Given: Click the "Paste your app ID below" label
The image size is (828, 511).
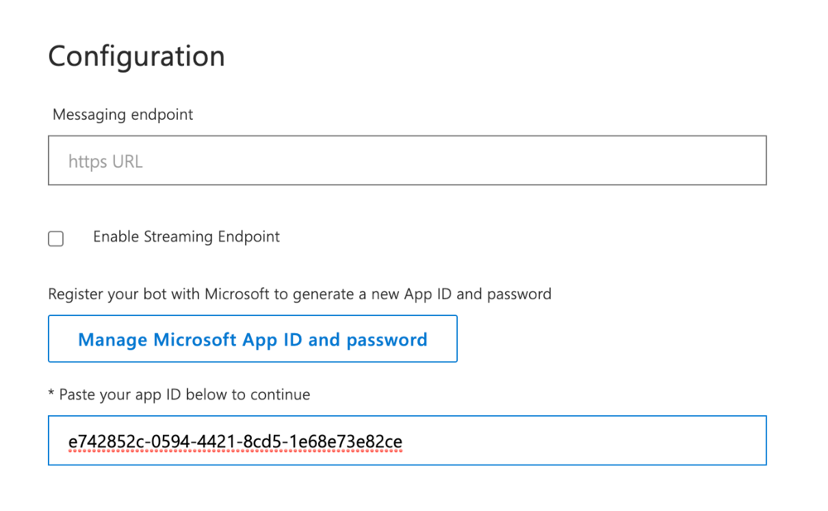Looking at the screenshot, I should coord(184,395).
